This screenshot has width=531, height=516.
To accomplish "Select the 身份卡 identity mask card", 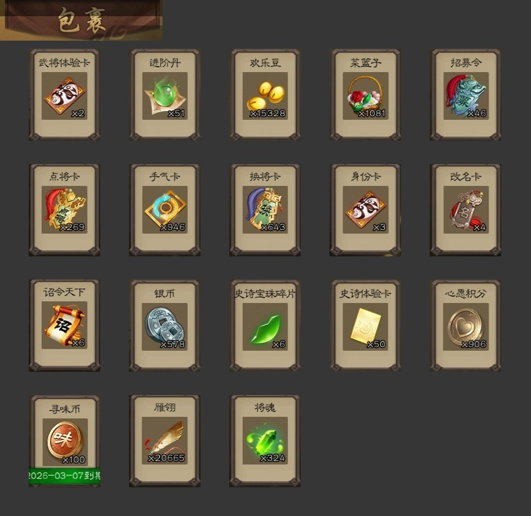I will [365, 210].
